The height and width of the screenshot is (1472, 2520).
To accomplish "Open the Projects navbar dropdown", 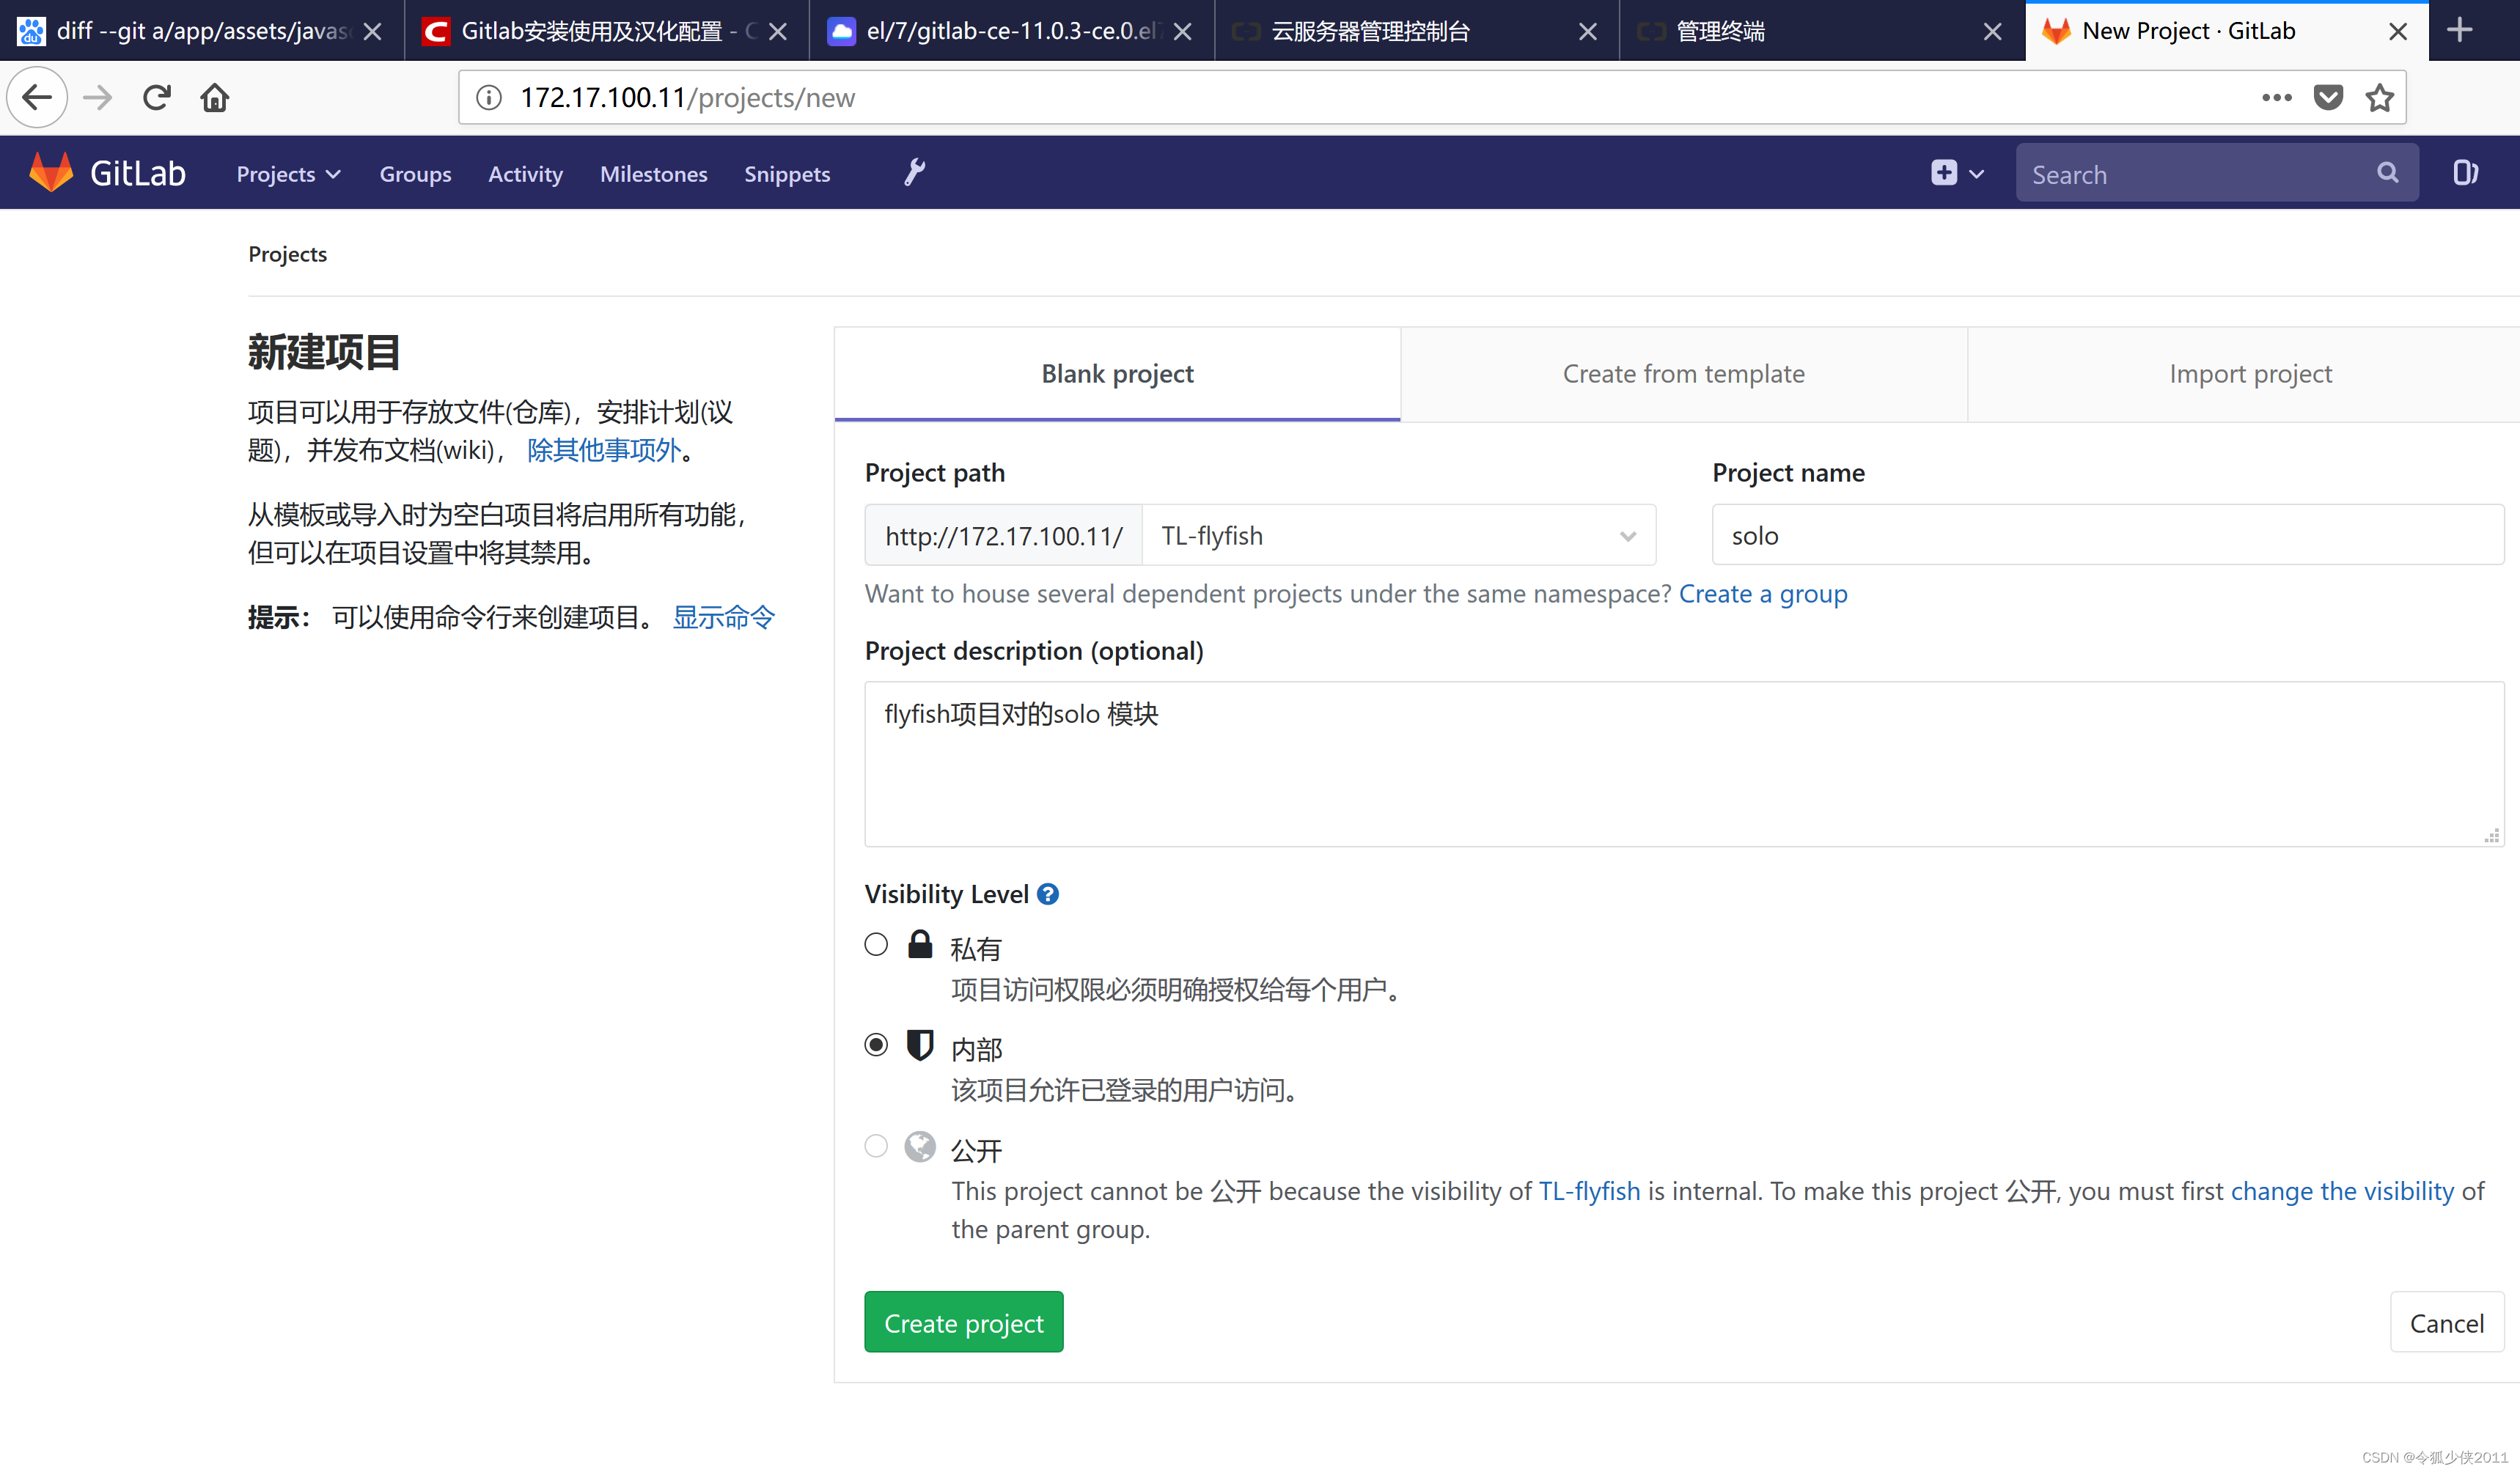I will [288, 174].
